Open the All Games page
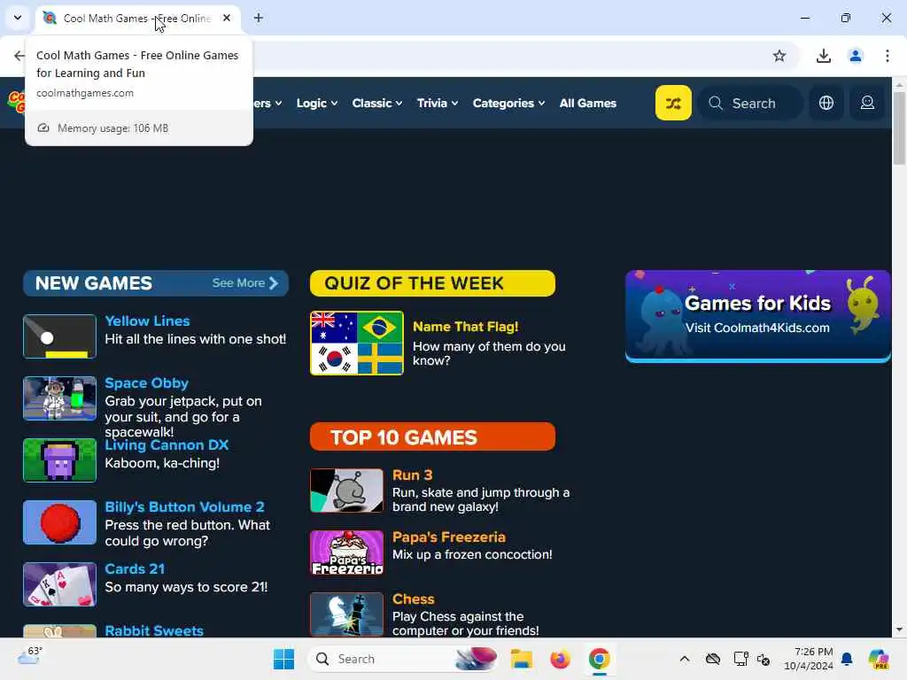This screenshot has height=680, width=907. coord(588,103)
